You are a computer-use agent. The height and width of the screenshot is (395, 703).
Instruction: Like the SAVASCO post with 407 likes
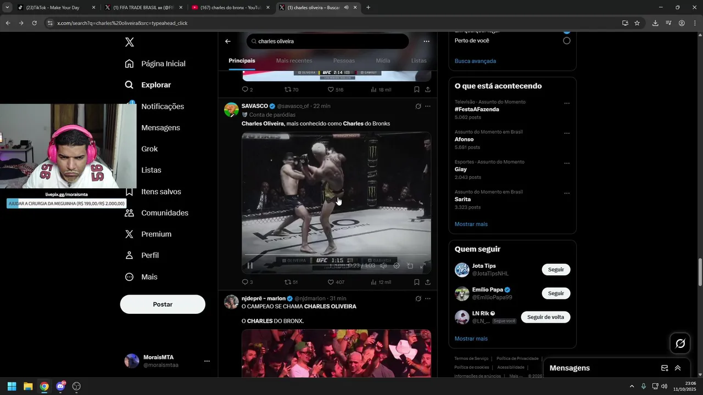pyautogui.click(x=336, y=282)
